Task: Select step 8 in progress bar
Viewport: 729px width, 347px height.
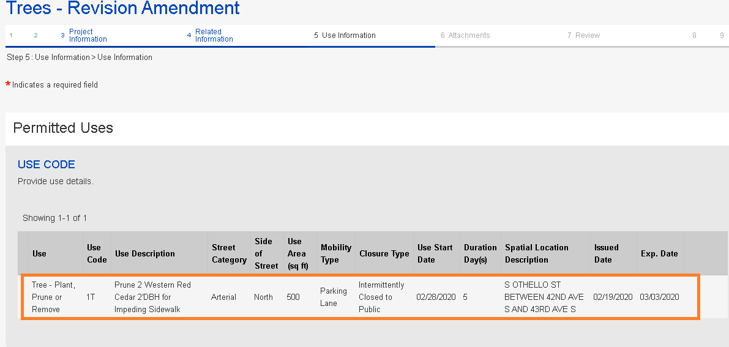Action: [694, 35]
